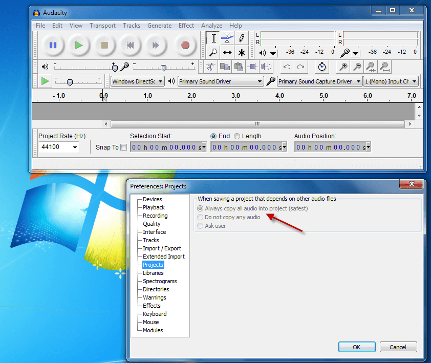Select Quality in preferences tree
Screen dimensions: 431x363
pyautogui.click(x=152, y=224)
